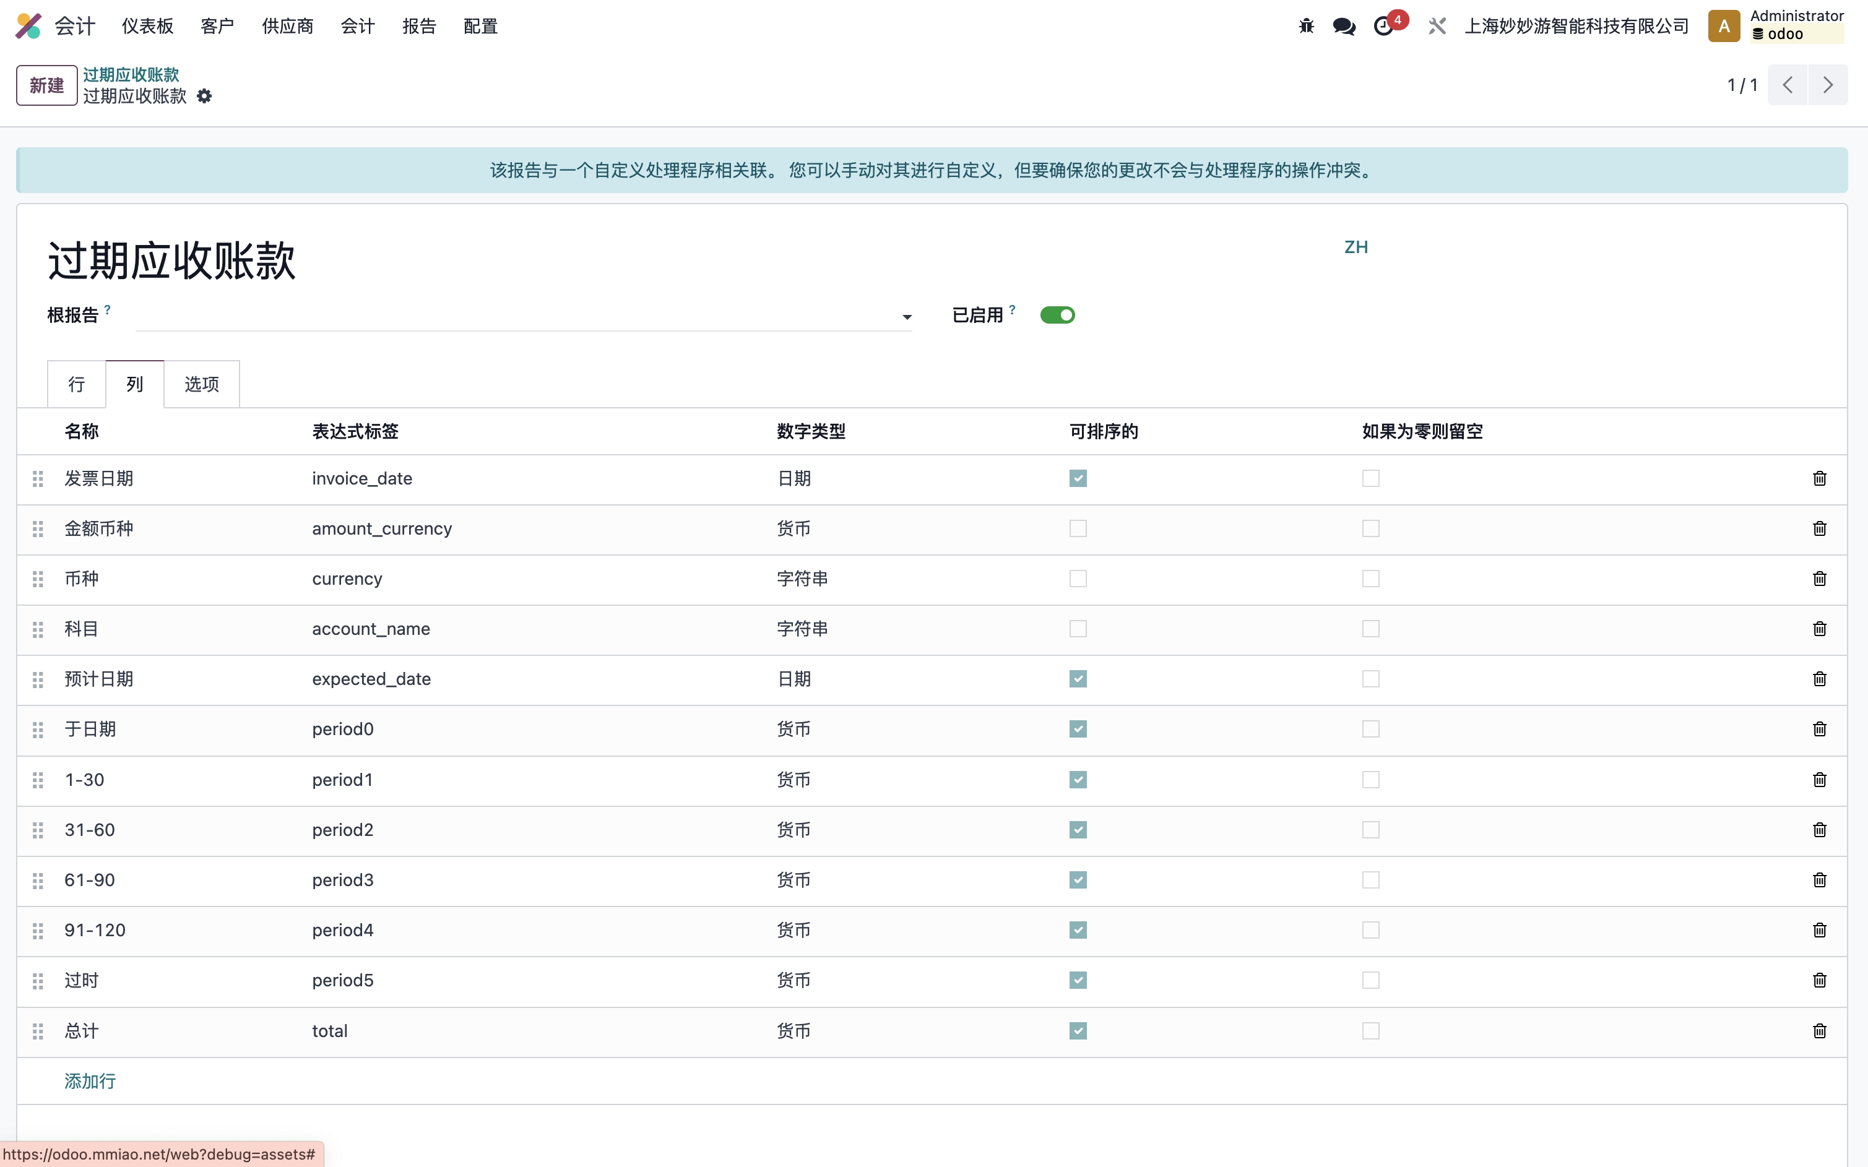Toggle the 已启用 switch off

pyautogui.click(x=1058, y=315)
